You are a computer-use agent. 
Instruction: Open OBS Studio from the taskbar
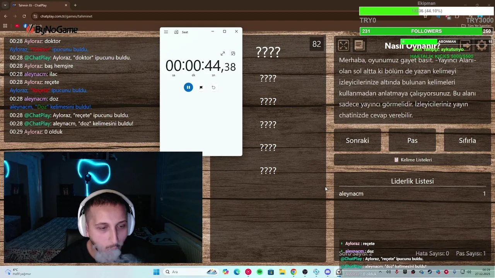pyautogui.click(x=305, y=272)
